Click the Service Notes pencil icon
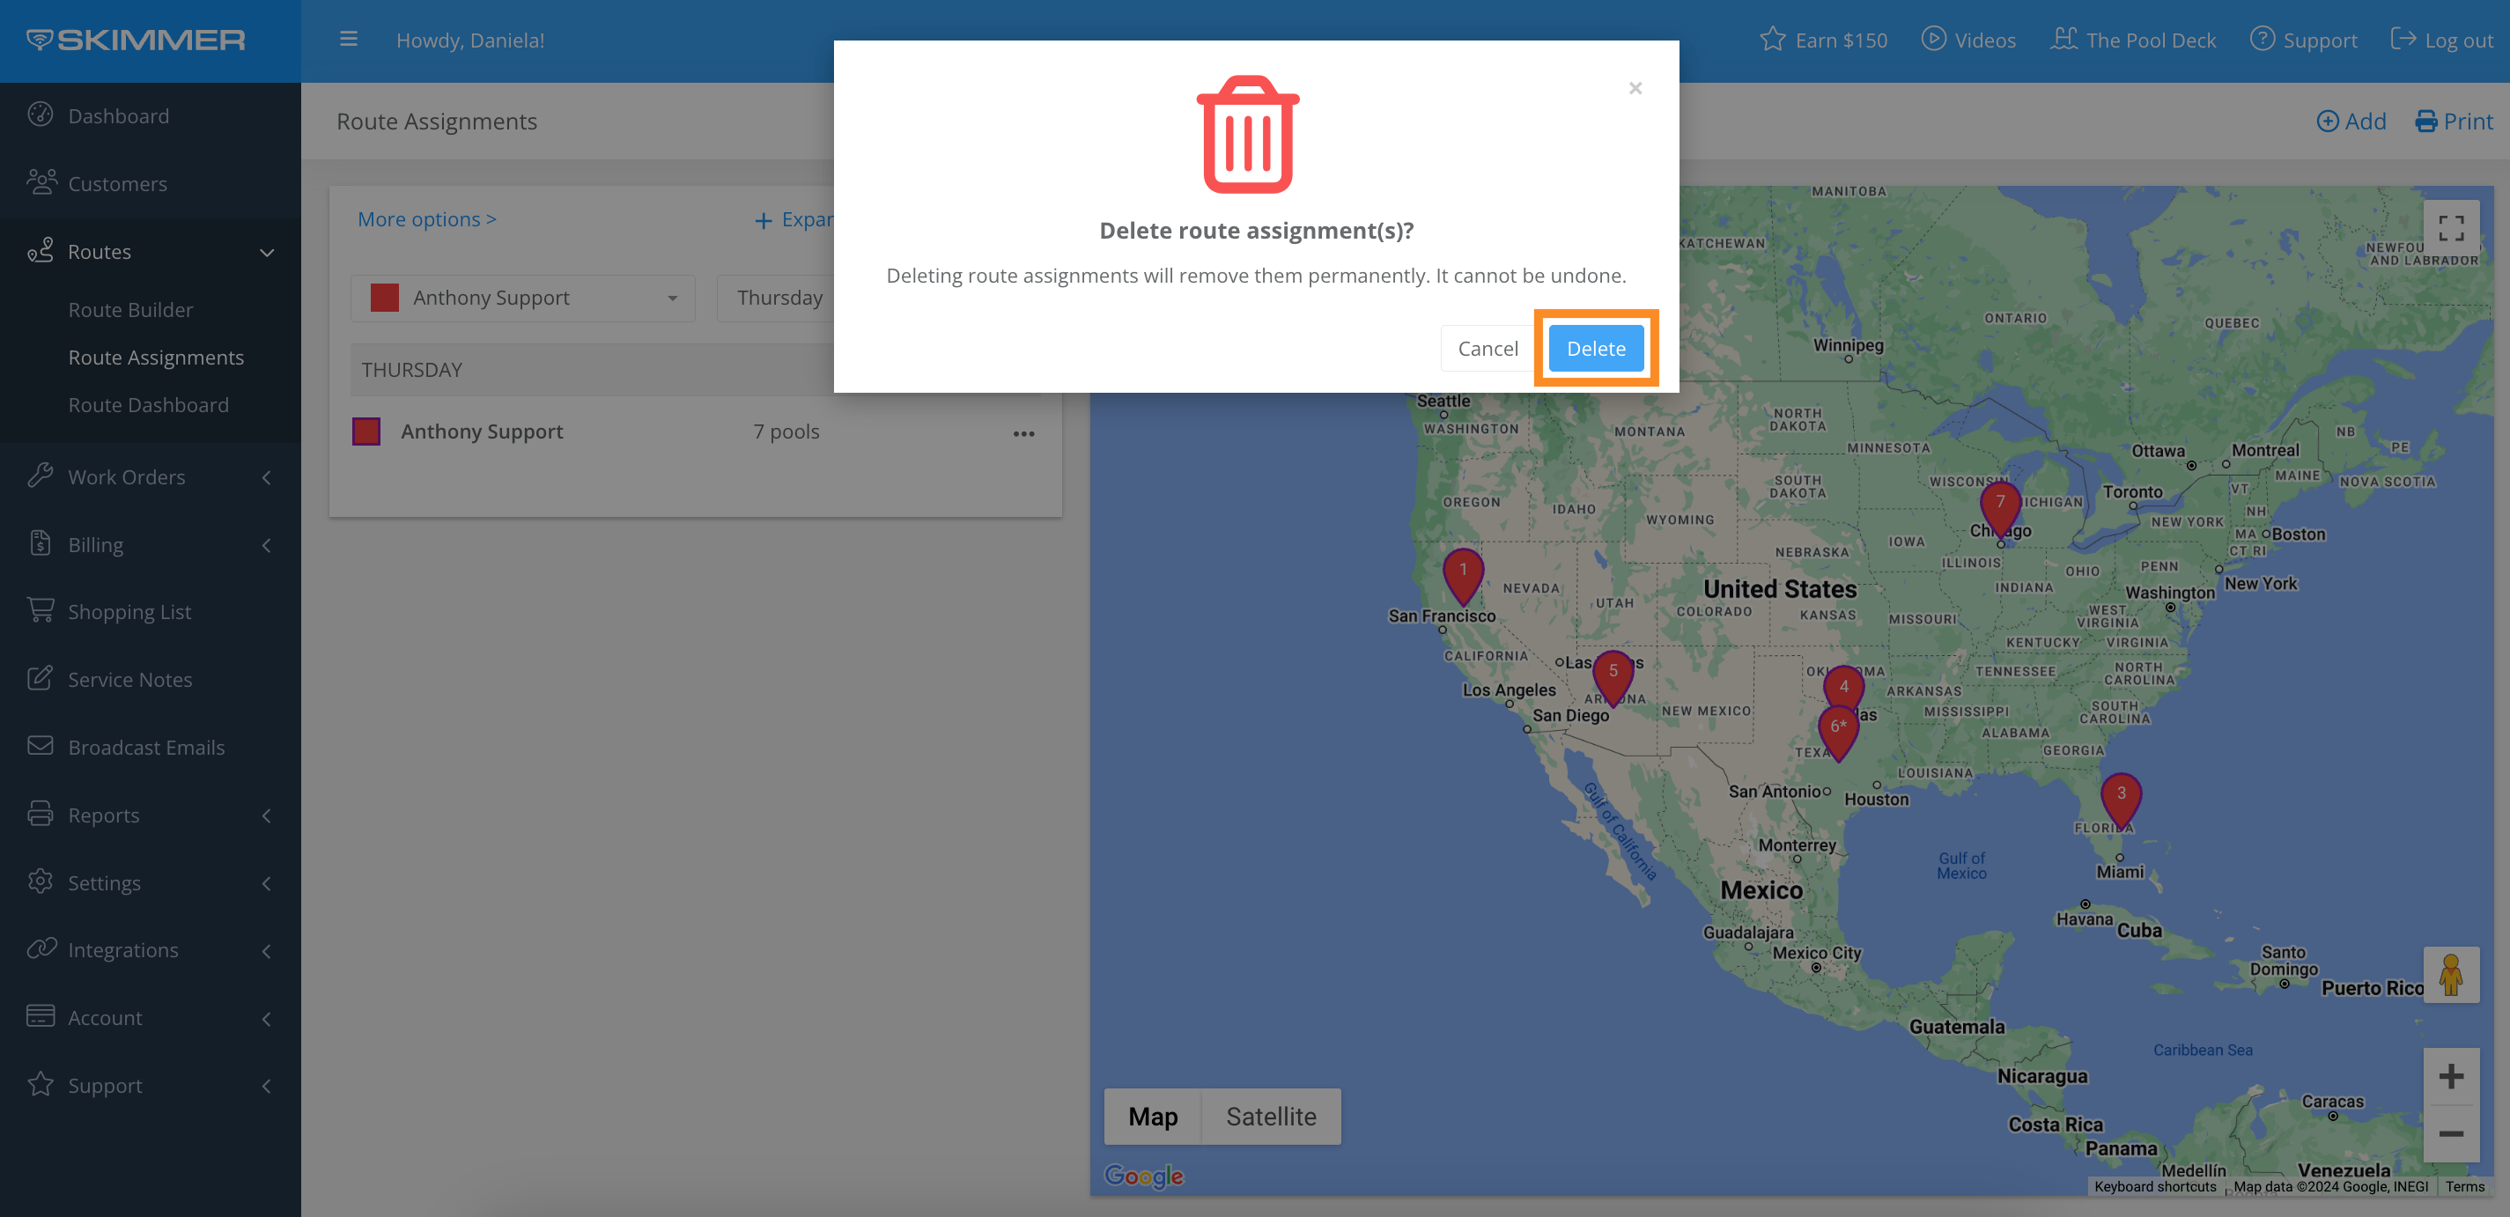This screenshot has width=2510, height=1217. pyautogui.click(x=40, y=678)
